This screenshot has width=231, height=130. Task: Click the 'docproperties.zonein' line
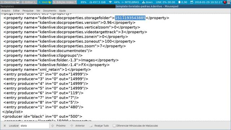[x=66, y=37]
